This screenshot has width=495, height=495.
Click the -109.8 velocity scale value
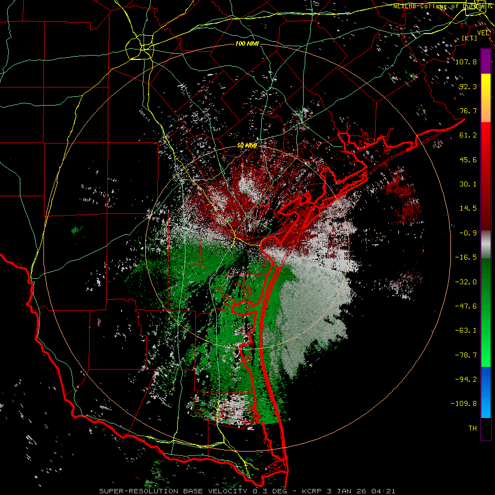click(x=464, y=404)
